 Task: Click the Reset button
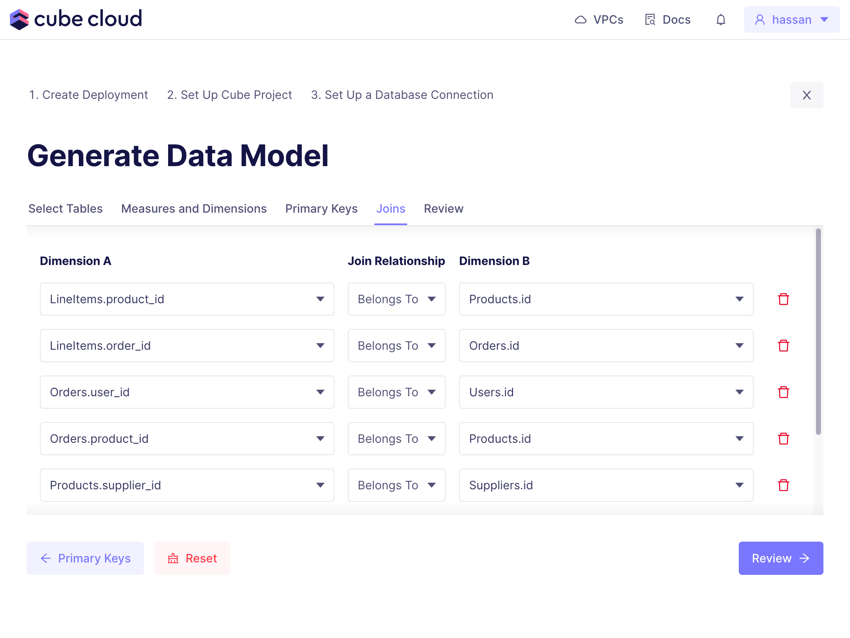pos(192,558)
